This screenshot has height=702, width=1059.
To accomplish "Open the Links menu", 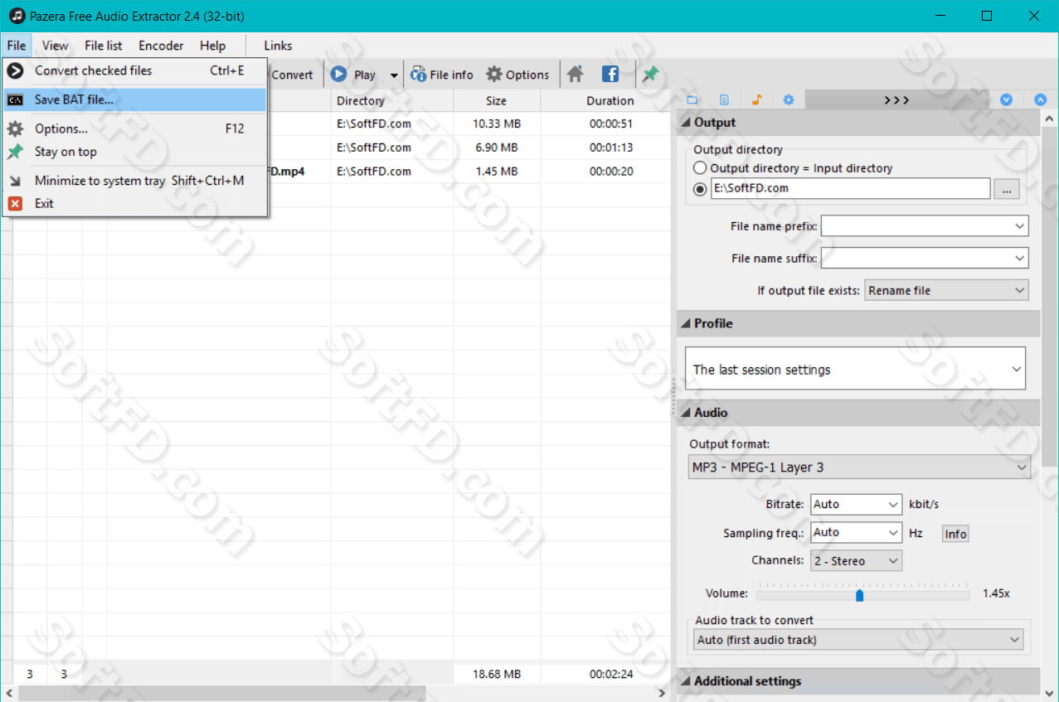I will click(x=278, y=46).
